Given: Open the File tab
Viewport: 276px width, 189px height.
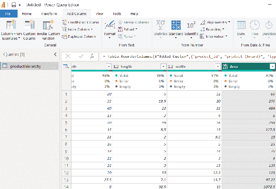Looking at the screenshot, I should point(9,14).
